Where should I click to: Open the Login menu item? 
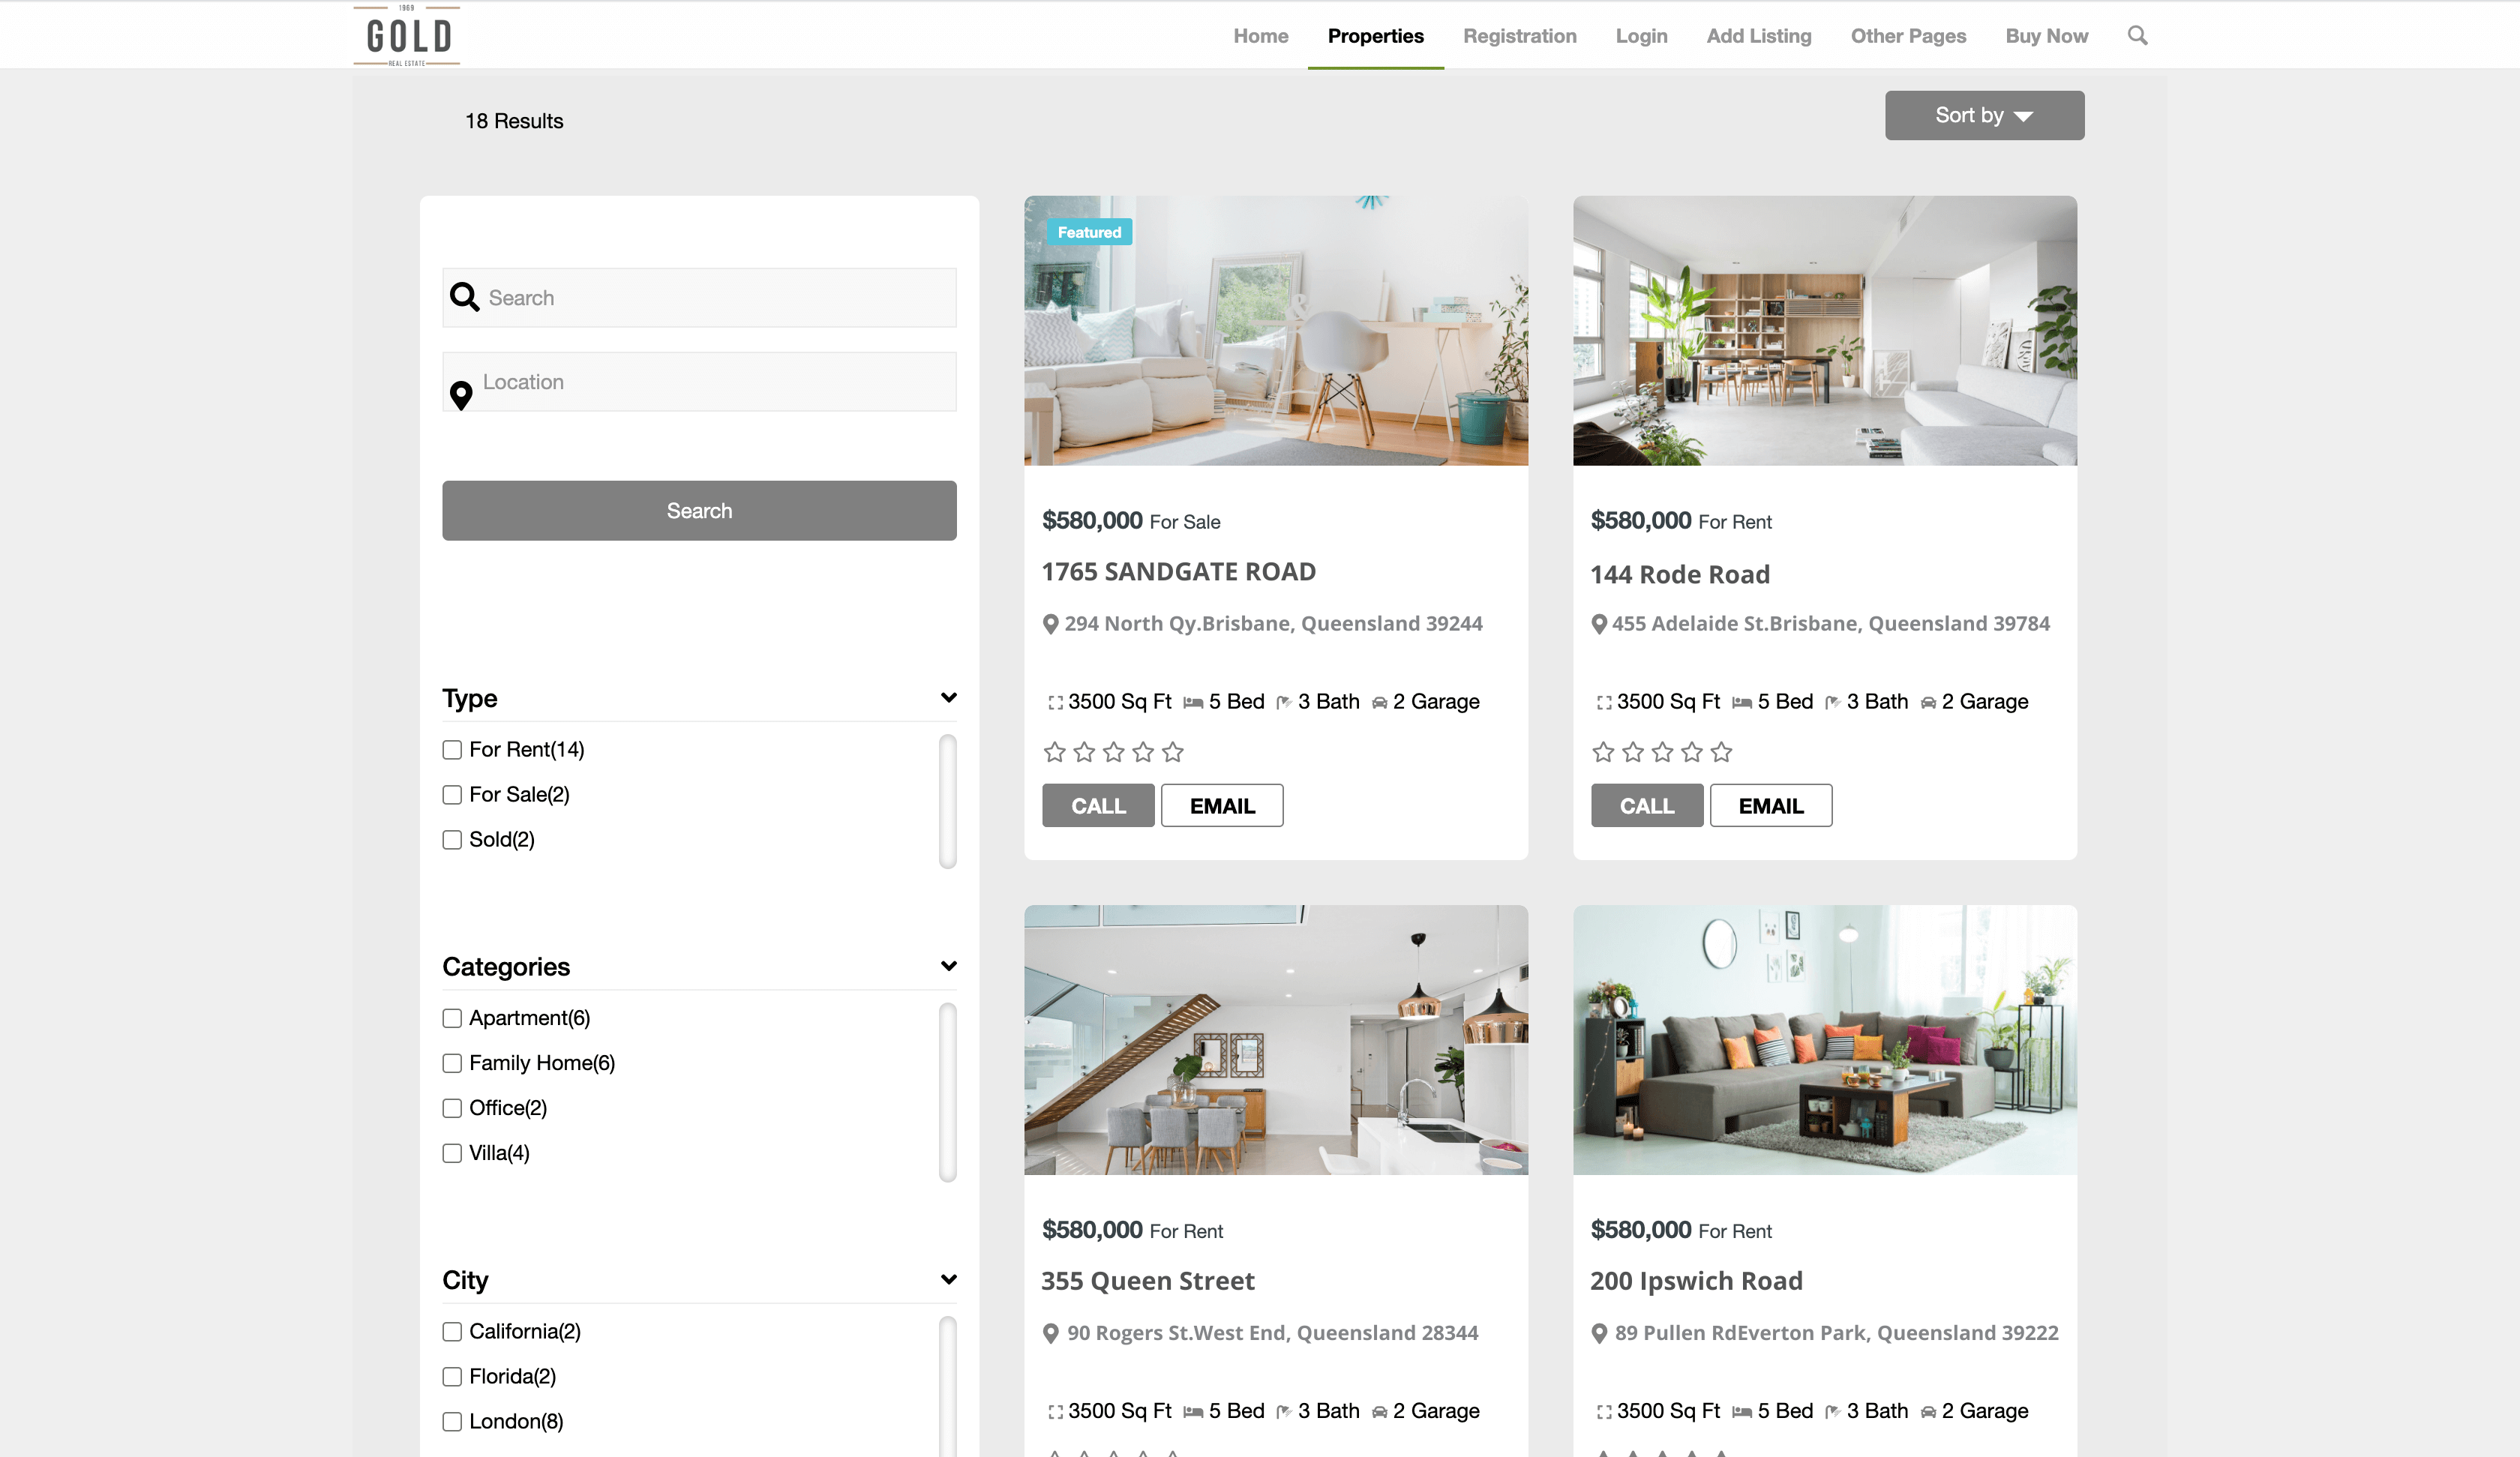(x=1641, y=36)
